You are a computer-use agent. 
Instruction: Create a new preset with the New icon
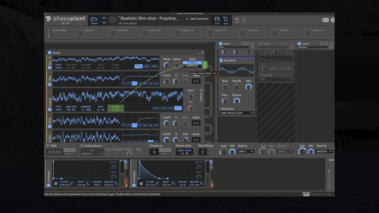[x=226, y=19]
